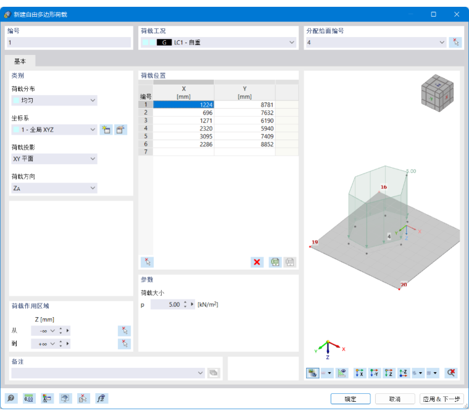The height and width of the screenshot is (416, 469).
Task: Open the 从 -∞ value dropdown
Action: click(x=52, y=331)
